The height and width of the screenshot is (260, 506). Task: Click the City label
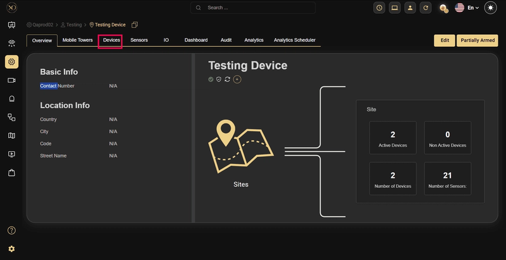tap(44, 132)
